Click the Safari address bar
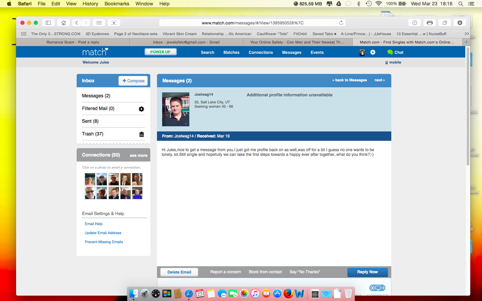Image resolution: width=482 pixels, height=301 pixels. coord(252,23)
